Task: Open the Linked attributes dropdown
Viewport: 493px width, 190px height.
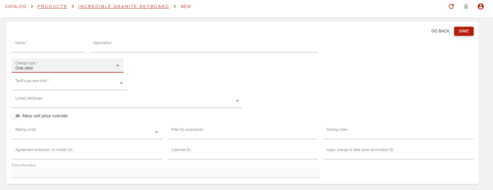Action: click(127, 101)
